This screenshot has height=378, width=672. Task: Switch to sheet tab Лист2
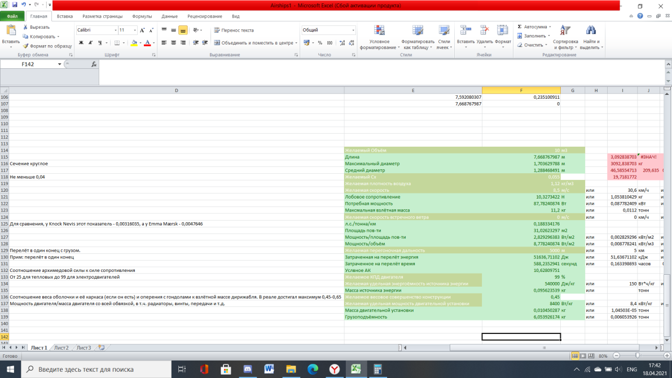coord(61,348)
